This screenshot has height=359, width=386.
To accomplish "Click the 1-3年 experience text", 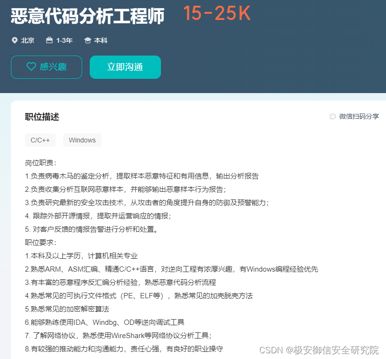I will pos(65,40).
